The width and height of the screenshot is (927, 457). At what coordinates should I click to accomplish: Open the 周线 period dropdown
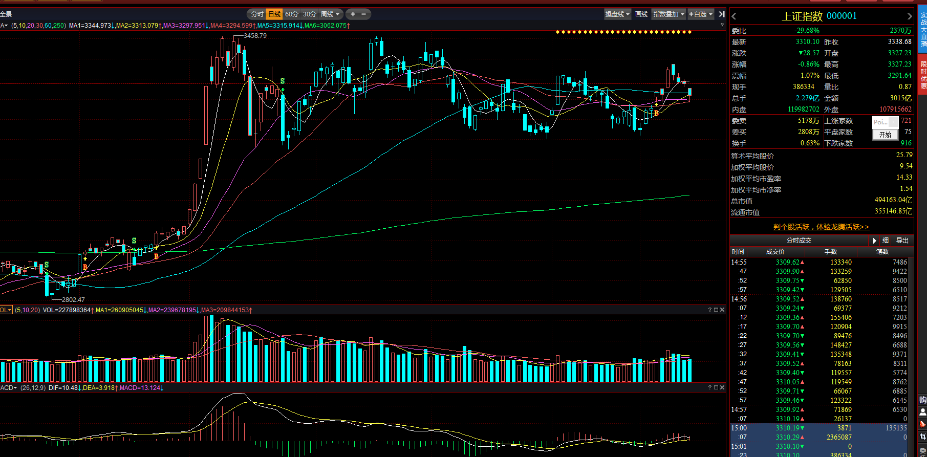point(330,14)
